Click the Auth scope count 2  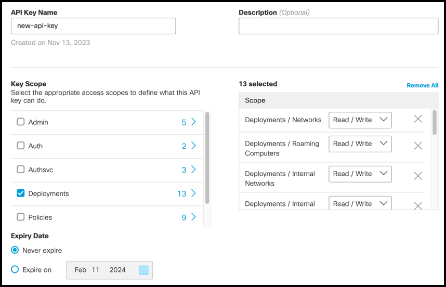pos(183,146)
